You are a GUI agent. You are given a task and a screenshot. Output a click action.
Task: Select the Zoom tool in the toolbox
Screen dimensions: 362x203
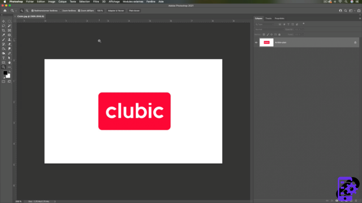[x=3, y=67]
